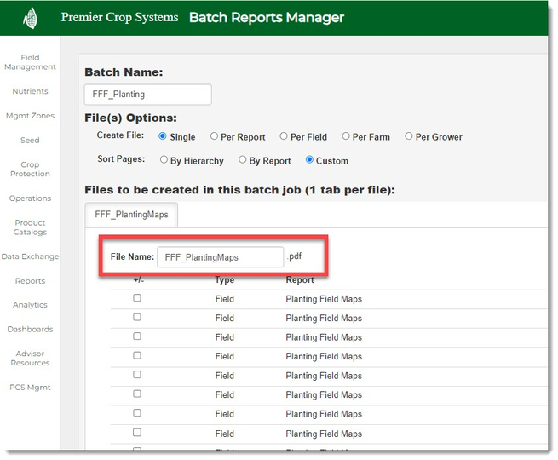The image size is (558, 460).
Task: Switch to the FFF_PlantingMaps tab
Action: click(x=131, y=215)
